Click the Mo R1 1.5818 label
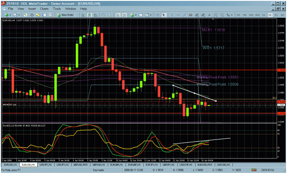287x173 pixels. click(x=214, y=30)
